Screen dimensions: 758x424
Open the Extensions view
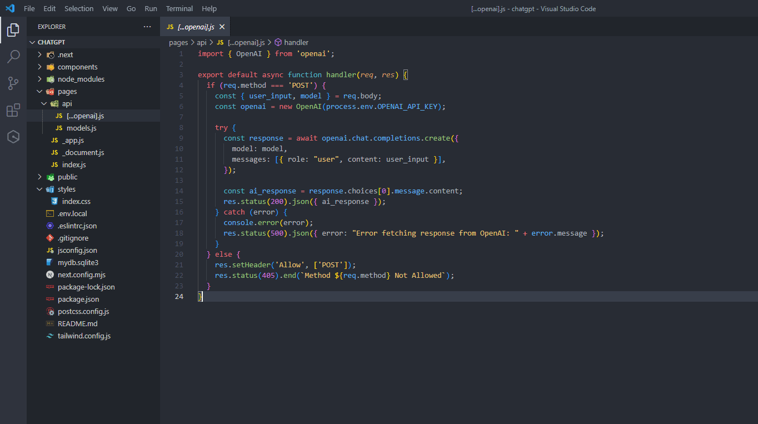tap(13, 110)
